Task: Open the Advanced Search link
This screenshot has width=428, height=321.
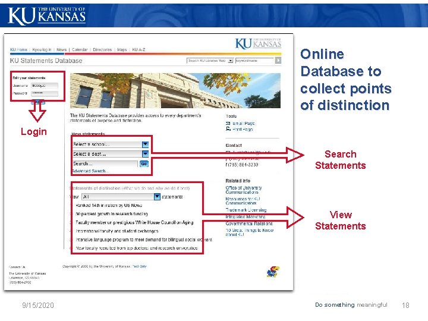Action: (x=90, y=171)
